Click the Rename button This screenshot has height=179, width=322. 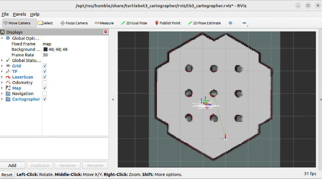(95, 165)
